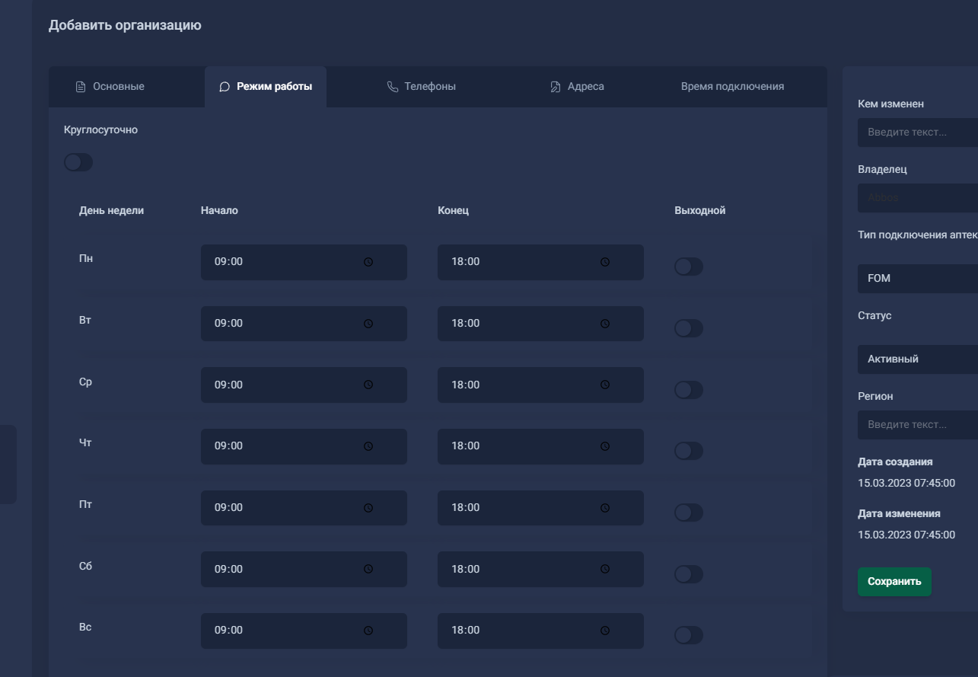Click the Сохранить button
The width and height of the screenshot is (978, 677).
(894, 582)
